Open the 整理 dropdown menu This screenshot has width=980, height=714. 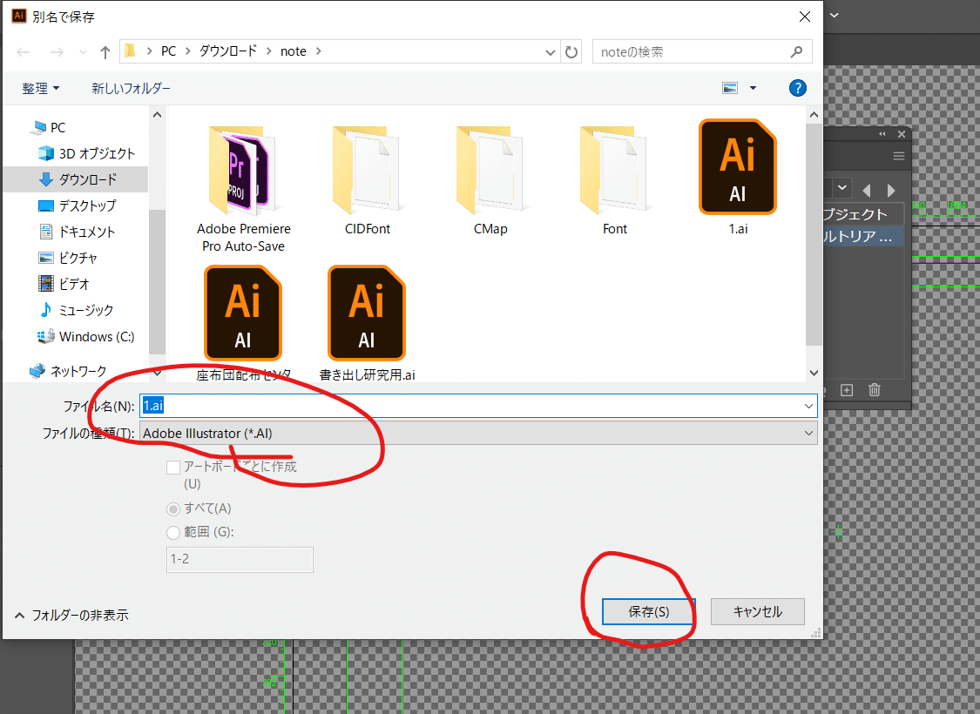41,88
